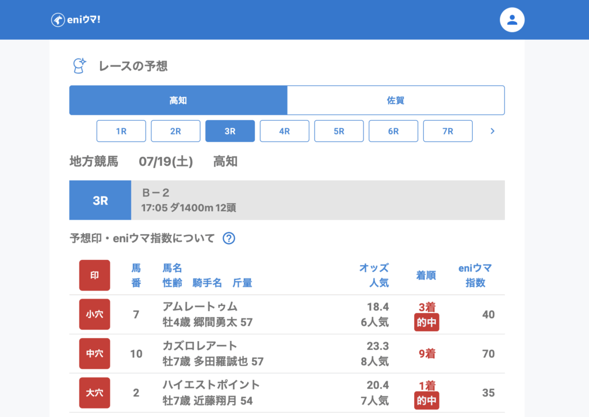
Task: Select the 4R race button
Action: click(284, 131)
